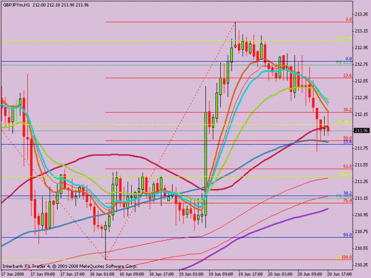
Task: Click the current price marker 211.96
Action: (x=362, y=130)
